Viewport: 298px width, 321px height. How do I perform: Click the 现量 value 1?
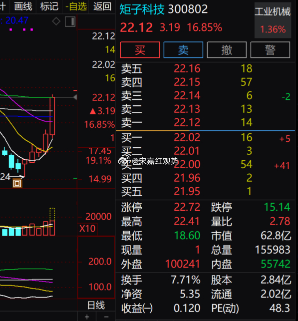point(197,250)
